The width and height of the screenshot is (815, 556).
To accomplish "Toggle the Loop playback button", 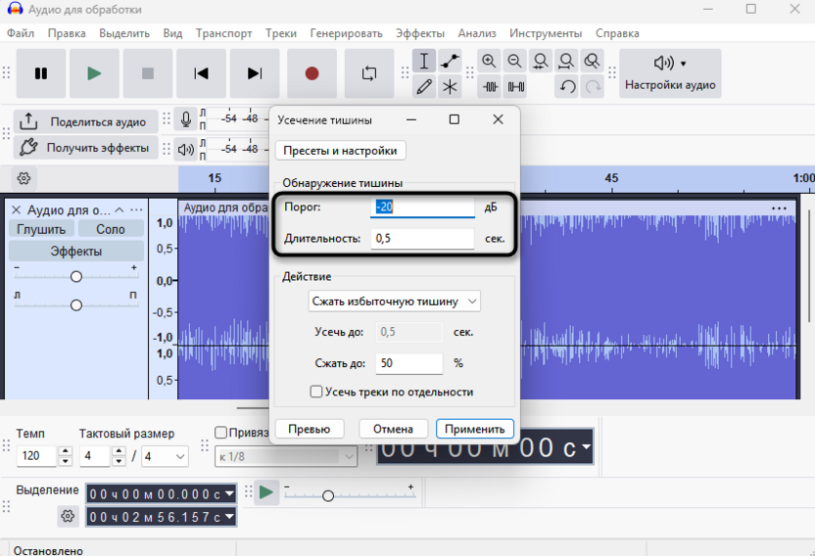I will (368, 73).
